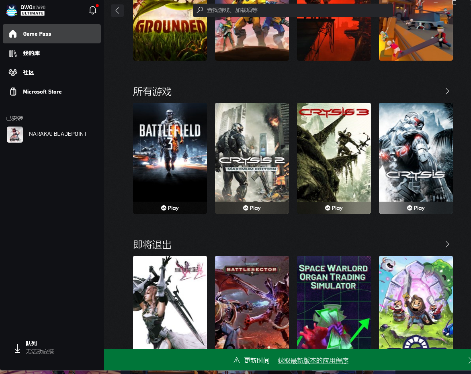The image size is (471, 374).
Task: Expand the 所有游戏 section arrow
Action: [447, 91]
